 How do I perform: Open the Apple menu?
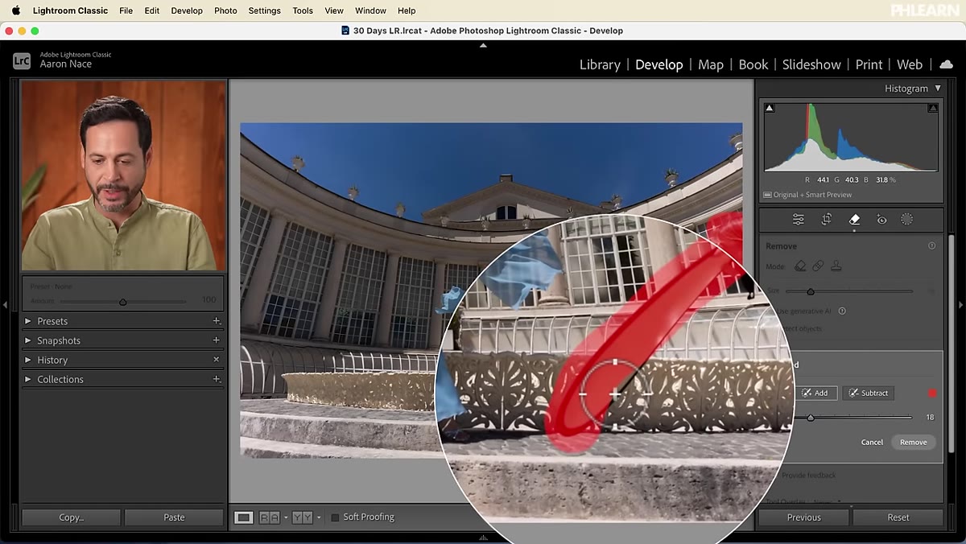pyautogui.click(x=15, y=10)
